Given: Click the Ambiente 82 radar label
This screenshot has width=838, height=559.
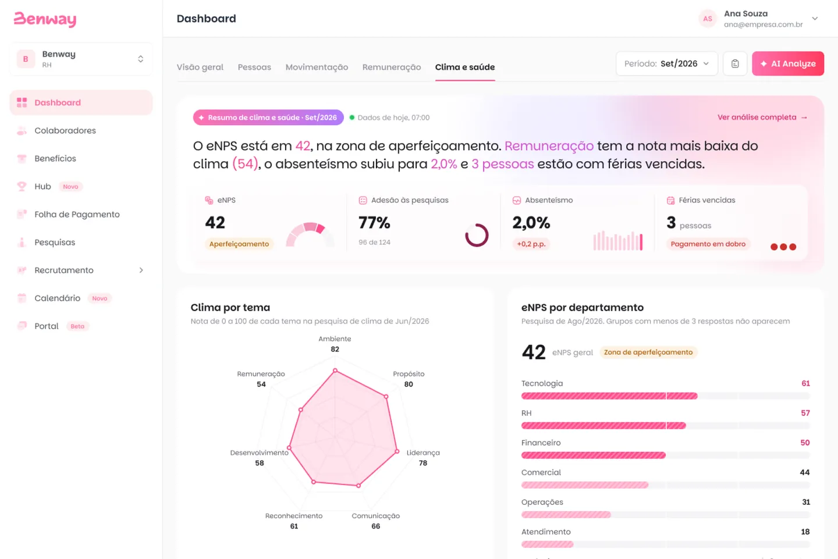Looking at the screenshot, I should pos(335,344).
